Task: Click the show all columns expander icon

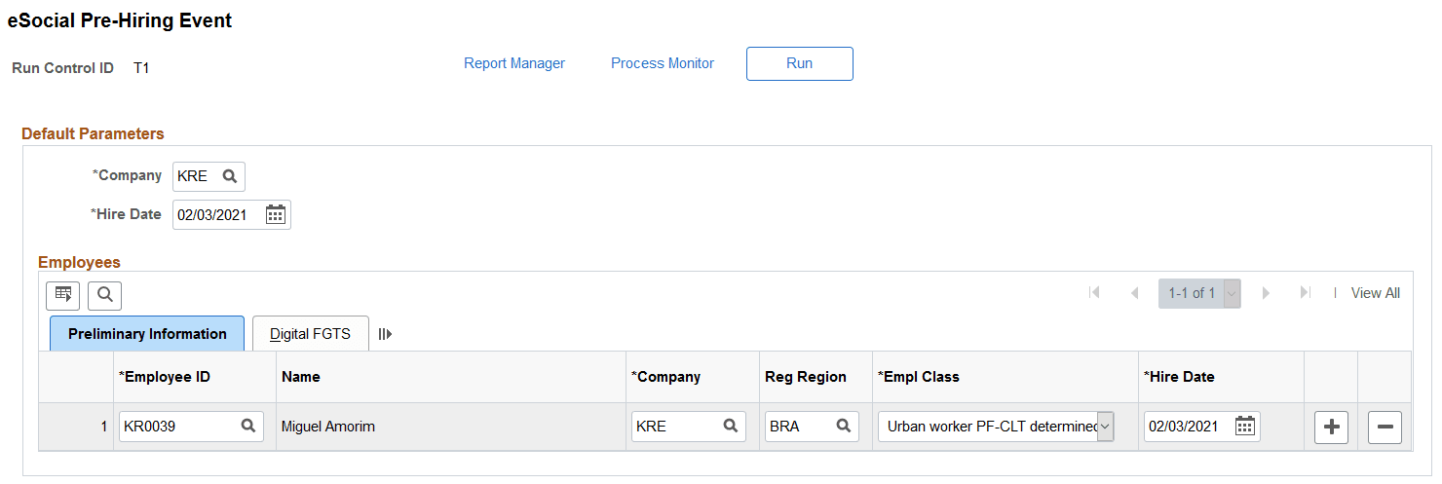Action: [x=385, y=334]
